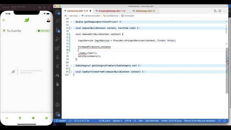Click the LF end-of-line status item
231x130 pixels.
coord(135,121)
